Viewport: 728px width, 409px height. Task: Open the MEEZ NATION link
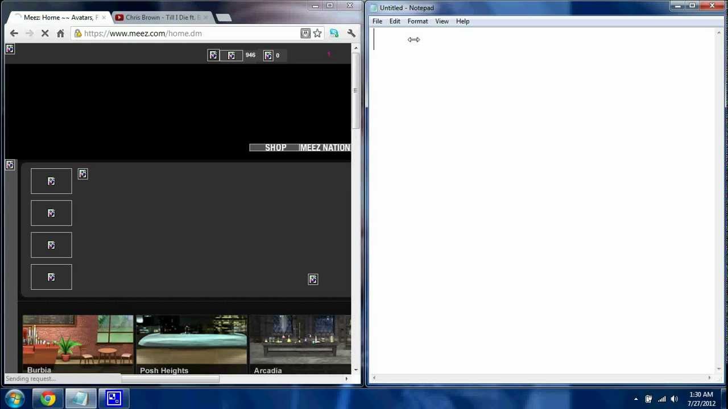click(325, 148)
